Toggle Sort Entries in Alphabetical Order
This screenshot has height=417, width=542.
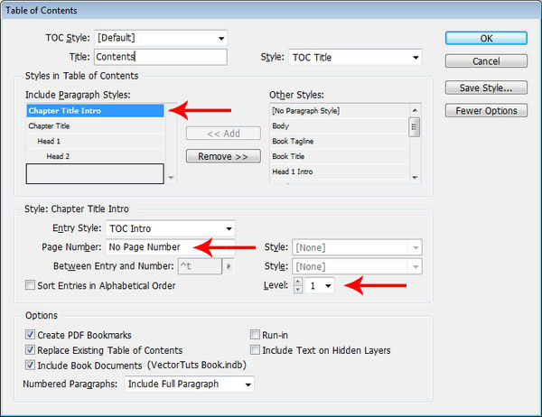pyautogui.click(x=30, y=285)
